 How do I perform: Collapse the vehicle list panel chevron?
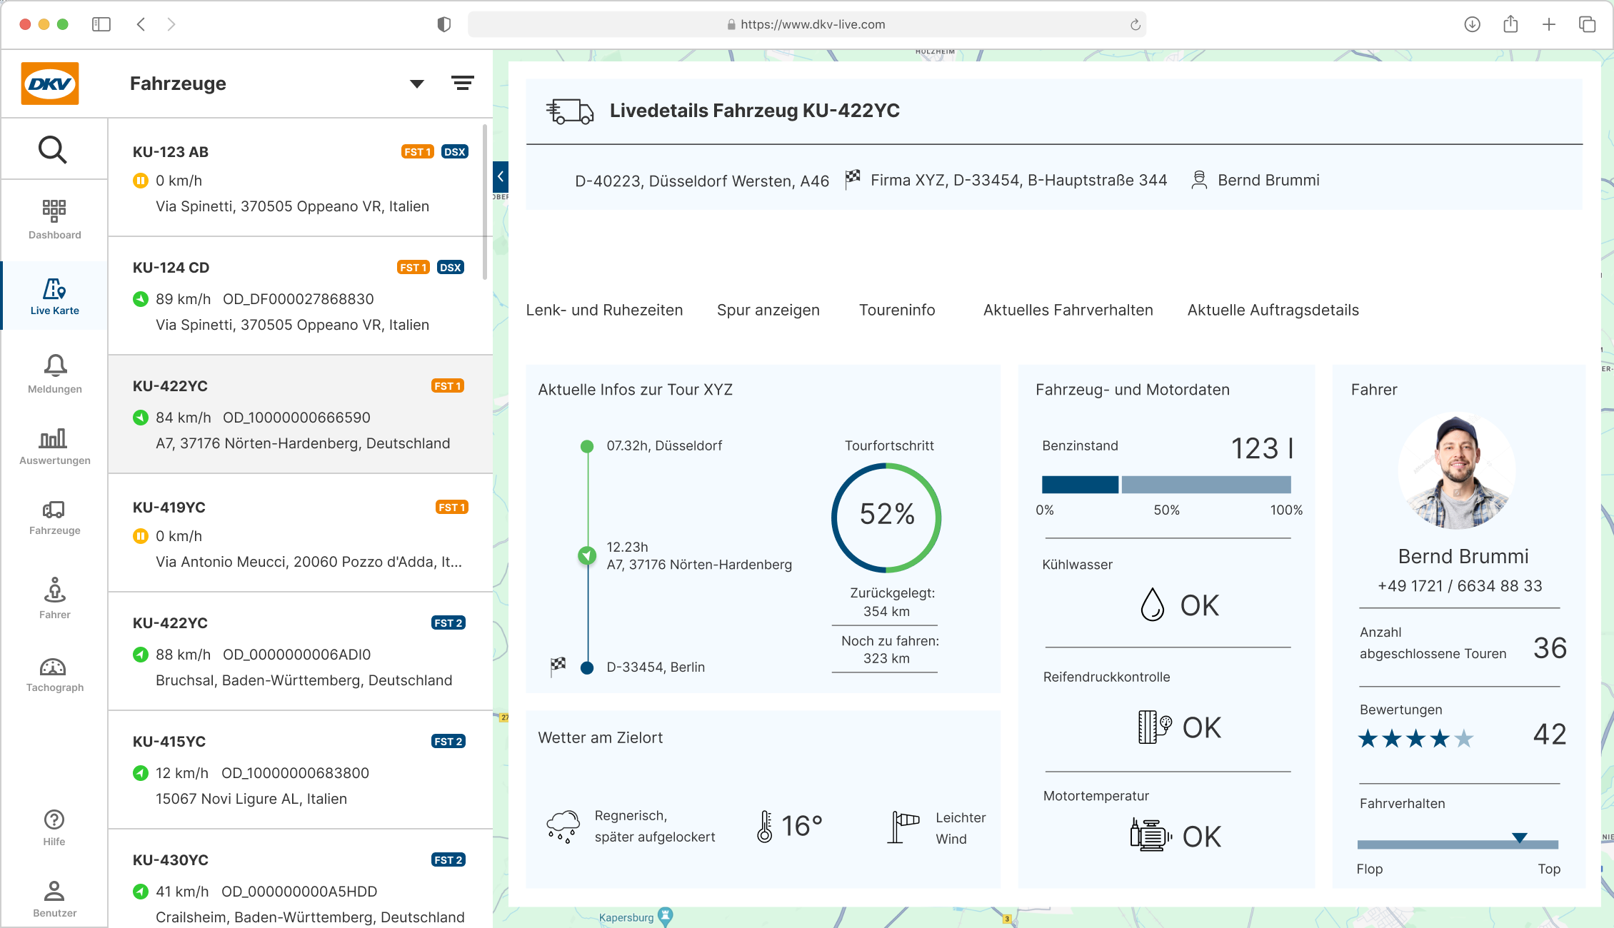point(501,176)
